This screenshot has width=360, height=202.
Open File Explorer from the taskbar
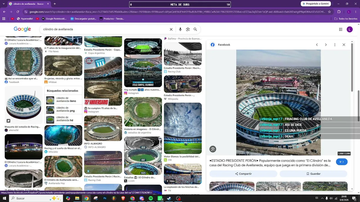click(x=77, y=198)
